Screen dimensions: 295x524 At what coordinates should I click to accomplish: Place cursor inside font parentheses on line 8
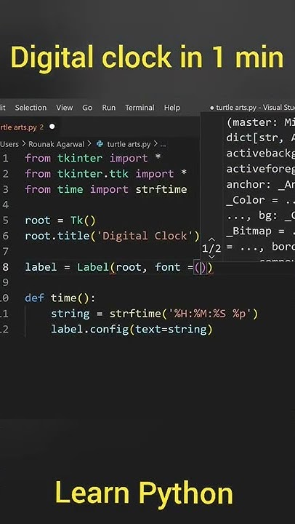pyautogui.click(x=201, y=267)
